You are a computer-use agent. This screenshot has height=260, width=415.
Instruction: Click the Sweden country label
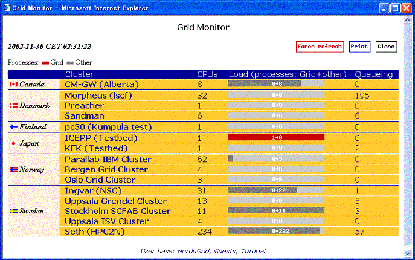pos(31,211)
